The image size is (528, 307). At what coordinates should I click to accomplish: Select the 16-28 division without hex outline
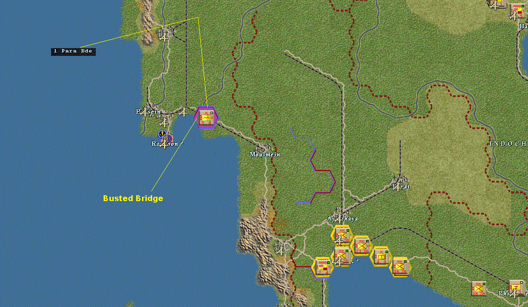point(478,289)
